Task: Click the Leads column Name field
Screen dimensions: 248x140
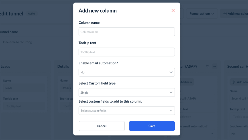Action: [x=24, y=88]
